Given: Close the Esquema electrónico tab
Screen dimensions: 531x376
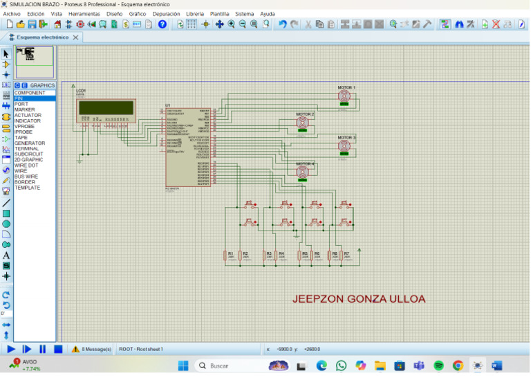Looking at the screenshot, I should point(75,37).
